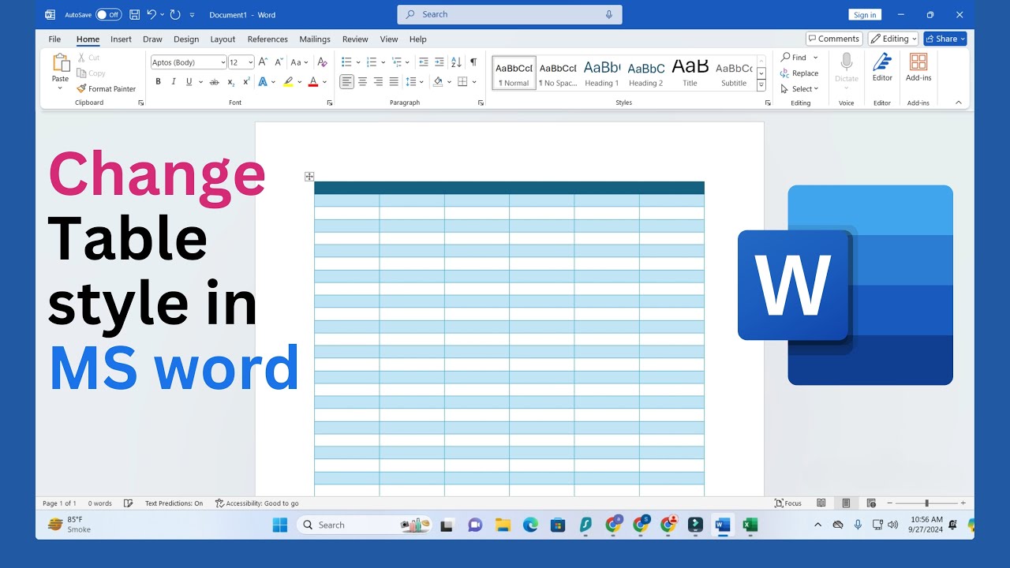Open Microsoft Edge from taskbar
Viewport: 1010px width, 568px height.
pyautogui.click(x=530, y=525)
